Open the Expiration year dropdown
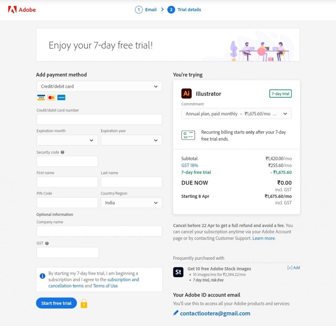 click(131, 140)
